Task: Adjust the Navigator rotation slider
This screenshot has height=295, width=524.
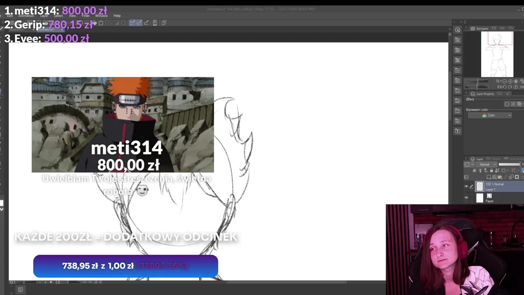Action: click(477, 87)
